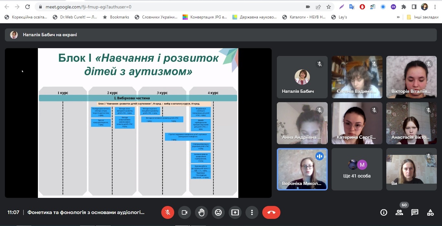Open the meeting details info icon

tap(384, 212)
